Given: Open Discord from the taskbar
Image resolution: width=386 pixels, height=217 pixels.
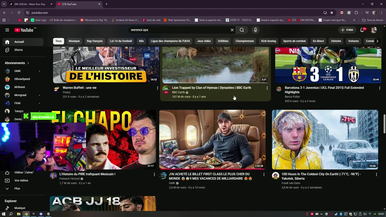Looking at the screenshot, I should [x=41, y=214].
